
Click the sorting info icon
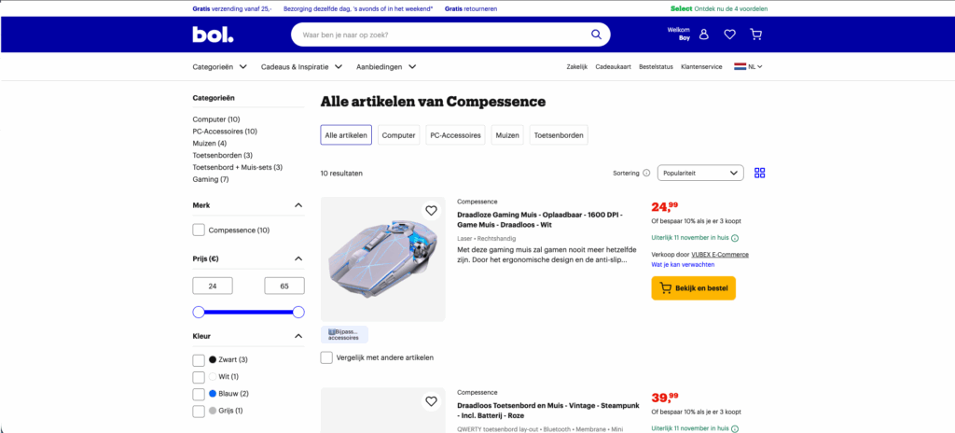click(646, 174)
